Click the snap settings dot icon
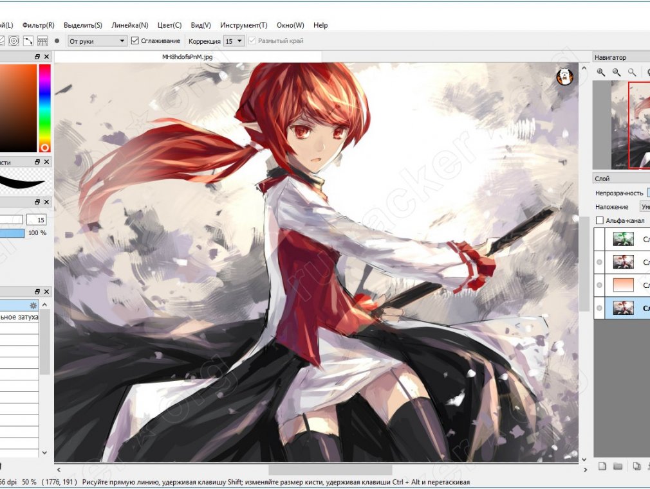Viewport: 650px width, 489px height. click(57, 40)
